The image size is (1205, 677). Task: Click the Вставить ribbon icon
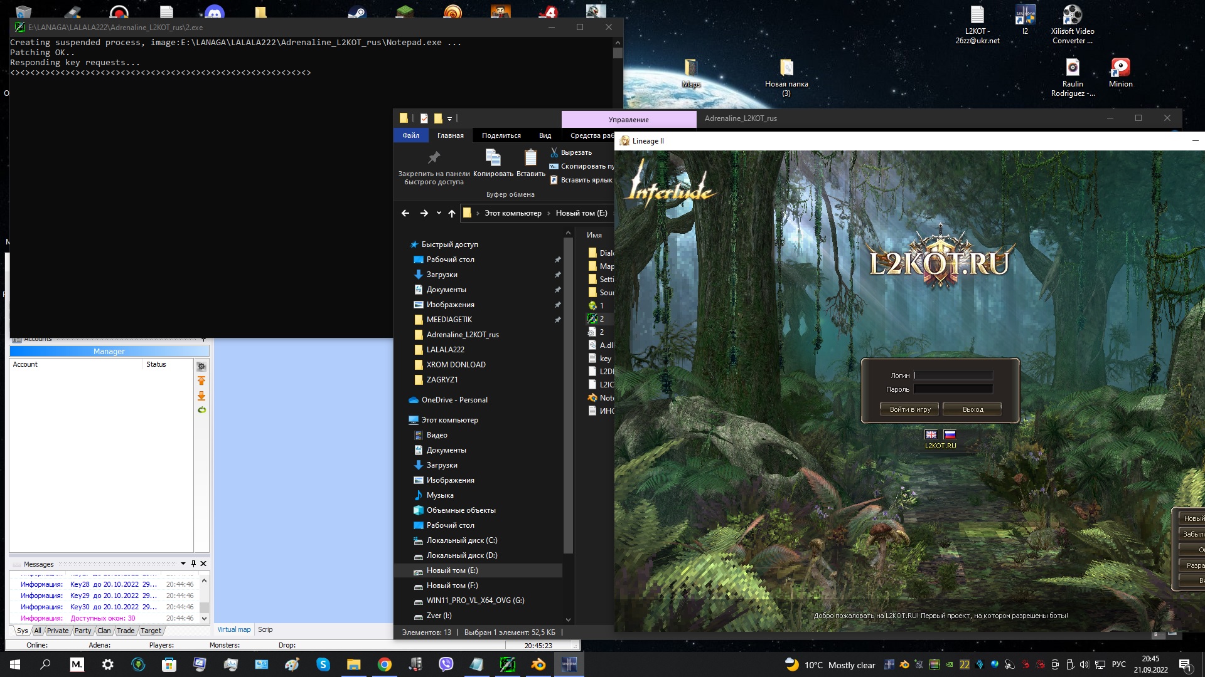(531, 157)
